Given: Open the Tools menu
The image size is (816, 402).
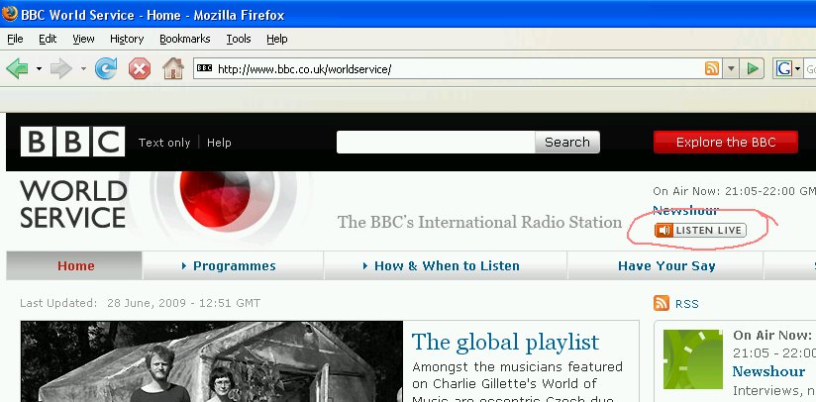Looking at the screenshot, I should pos(239,39).
